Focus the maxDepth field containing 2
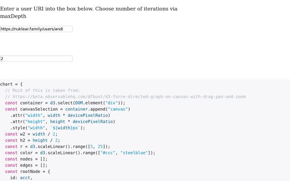Image resolution: width=290 pixels, height=181 pixels. [36, 59]
